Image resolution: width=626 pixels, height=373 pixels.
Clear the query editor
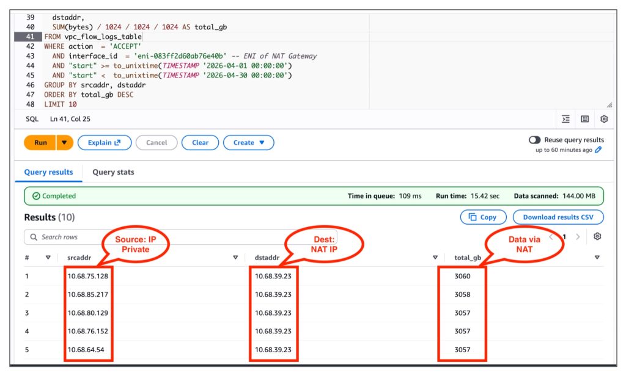[200, 143]
